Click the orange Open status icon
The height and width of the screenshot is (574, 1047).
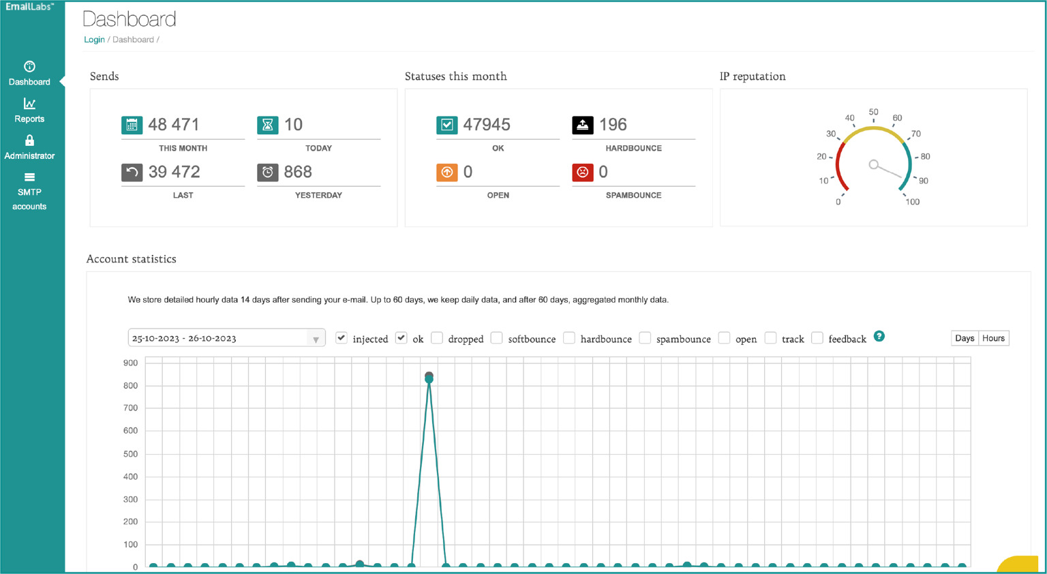point(446,172)
